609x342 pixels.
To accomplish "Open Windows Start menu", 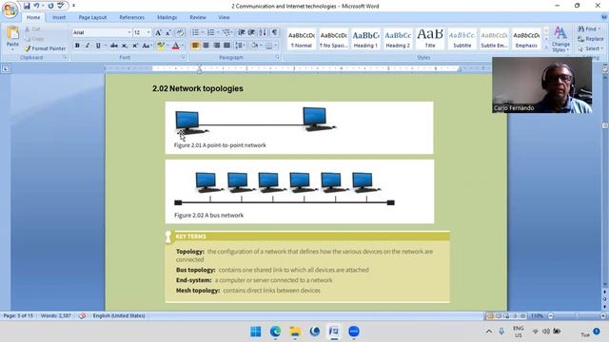I will [x=256, y=332].
